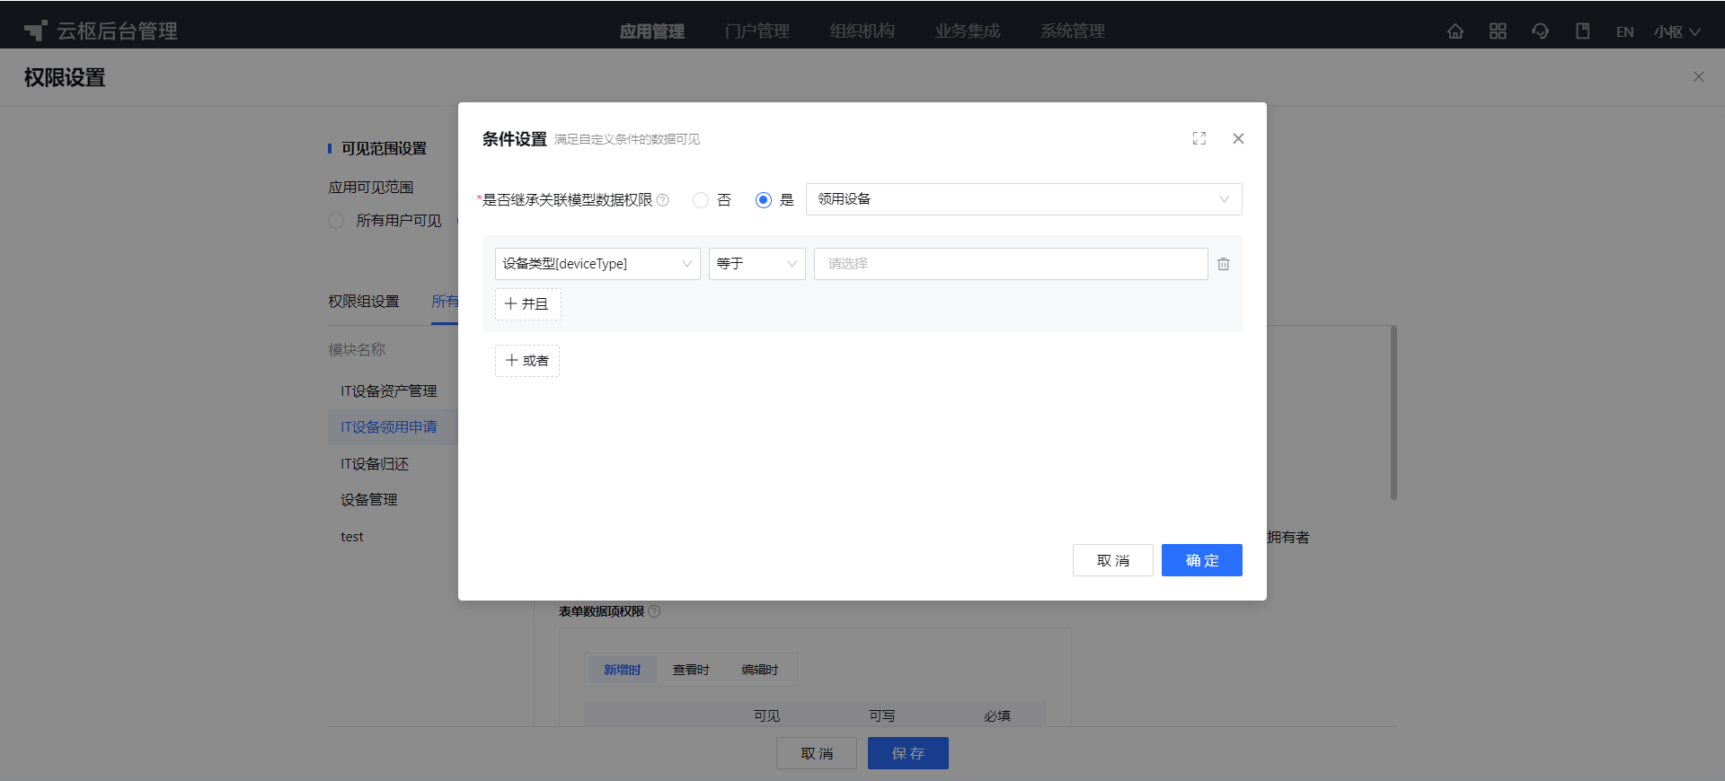Close the 条件设置 dialog
This screenshot has width=1725, height=781.
pyautogui.click(x=1238, y=138)
